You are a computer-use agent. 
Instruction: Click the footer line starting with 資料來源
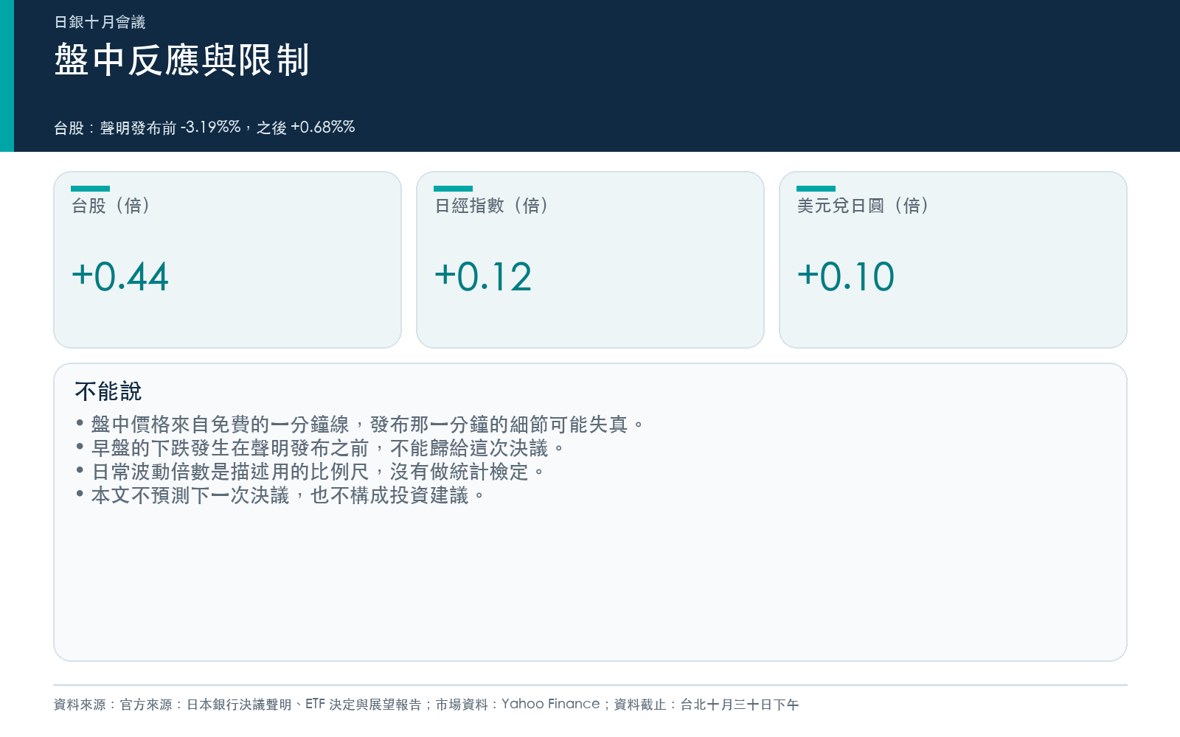(426, 705)
